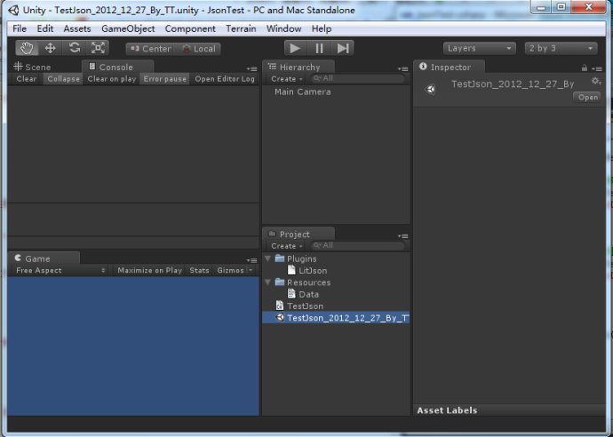Select the Move (translate) tool
The width and height of the screenshot is (613, 437).
(x=50, y=48)
